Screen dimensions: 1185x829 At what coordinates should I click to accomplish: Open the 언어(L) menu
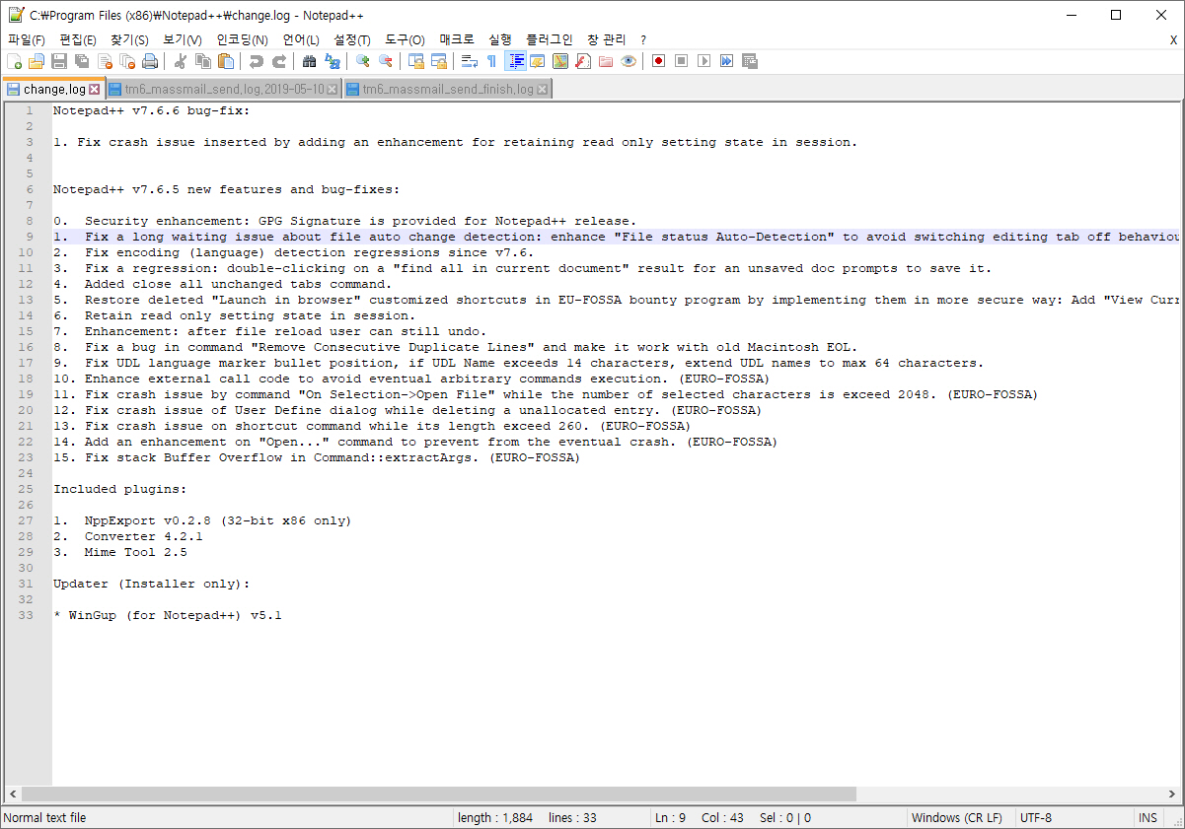point(301,39)
